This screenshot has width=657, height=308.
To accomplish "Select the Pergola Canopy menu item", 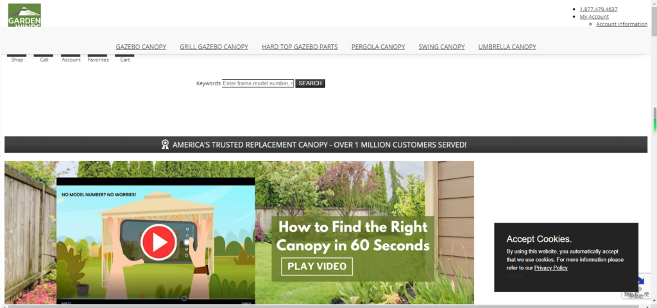I will click(x=378, y=47).
